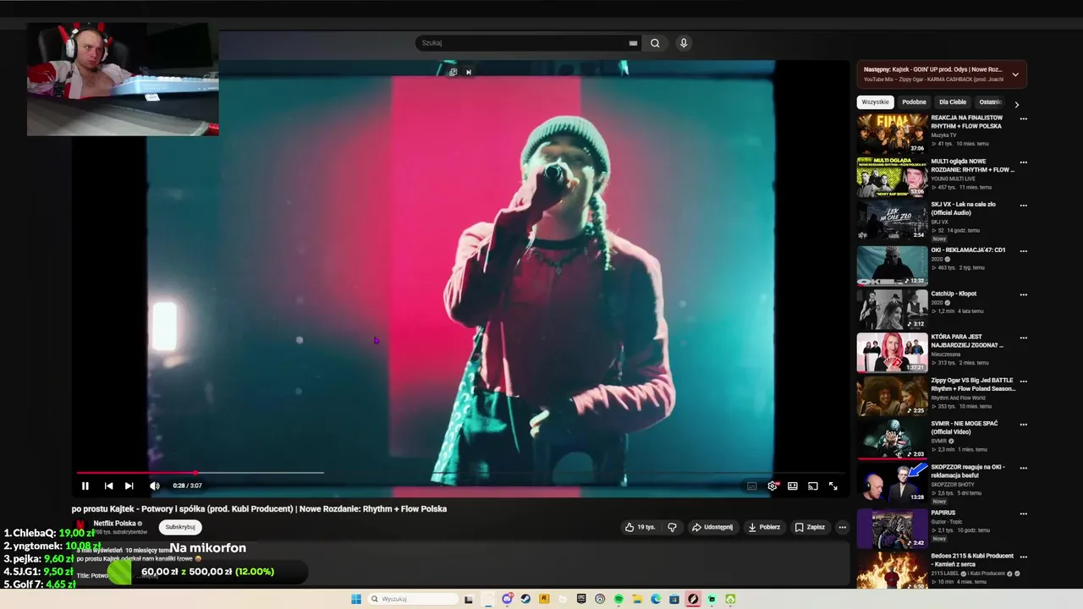Viewport: 1083px width, 609px height.
Task: Expand the Następny playlist panel chevron
Action: 1015,74
